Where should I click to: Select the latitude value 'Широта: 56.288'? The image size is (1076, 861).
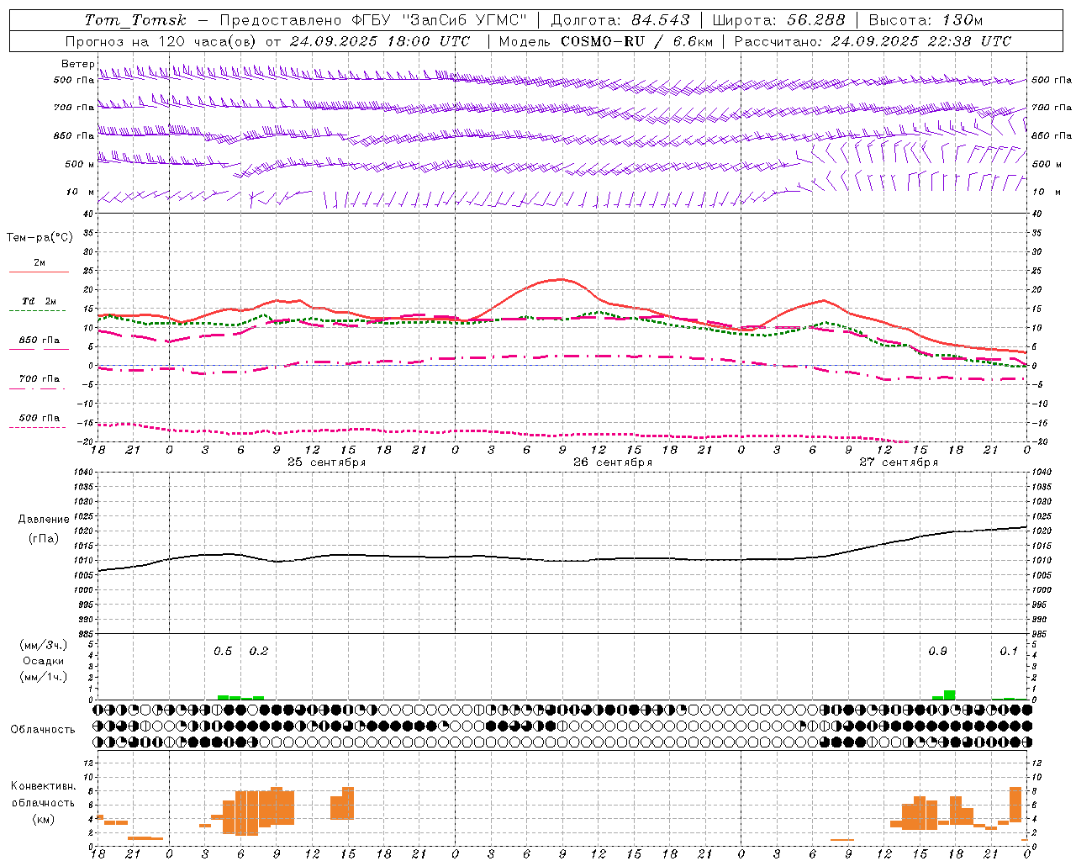coord(778,20)
